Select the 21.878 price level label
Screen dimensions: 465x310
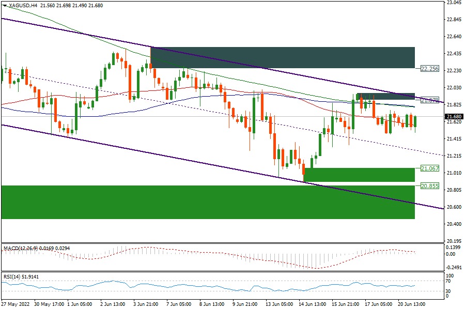tap(429, 100)
